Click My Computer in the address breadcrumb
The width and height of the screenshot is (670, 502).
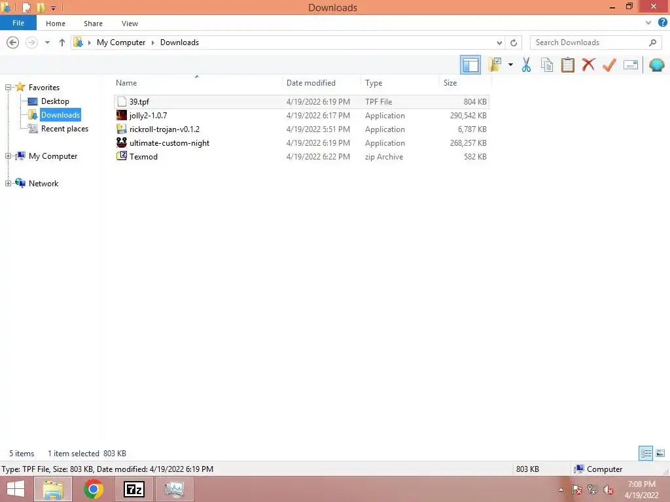point(121,42)
